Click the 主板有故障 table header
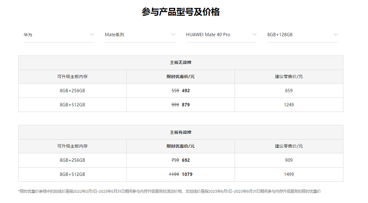368x203 pixels. click(x=181, y=132)
